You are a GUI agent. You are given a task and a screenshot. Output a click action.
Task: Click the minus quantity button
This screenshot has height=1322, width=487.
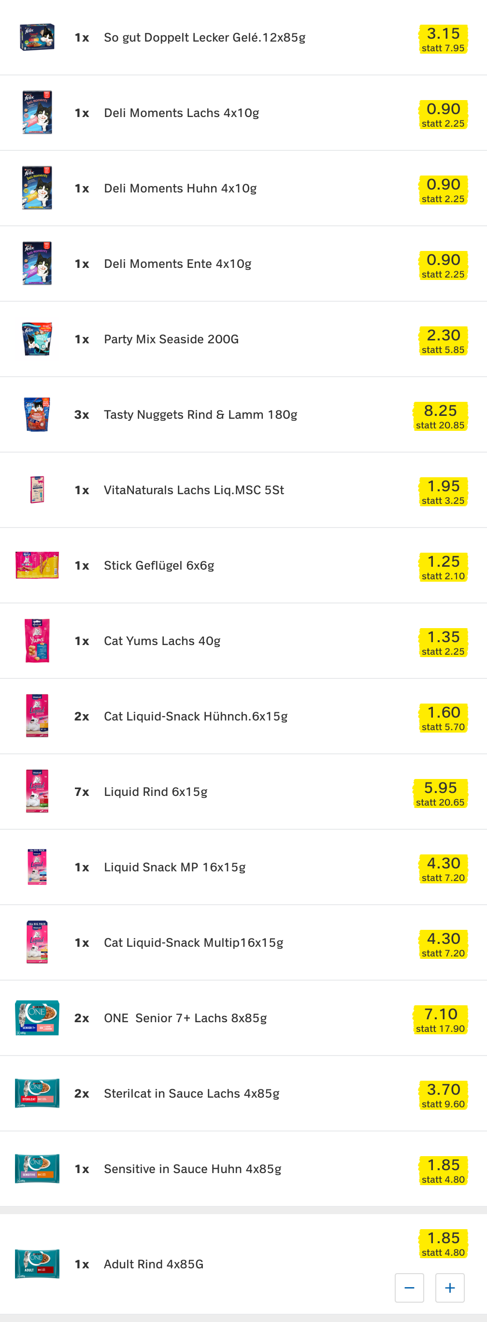coord(409,1287)
